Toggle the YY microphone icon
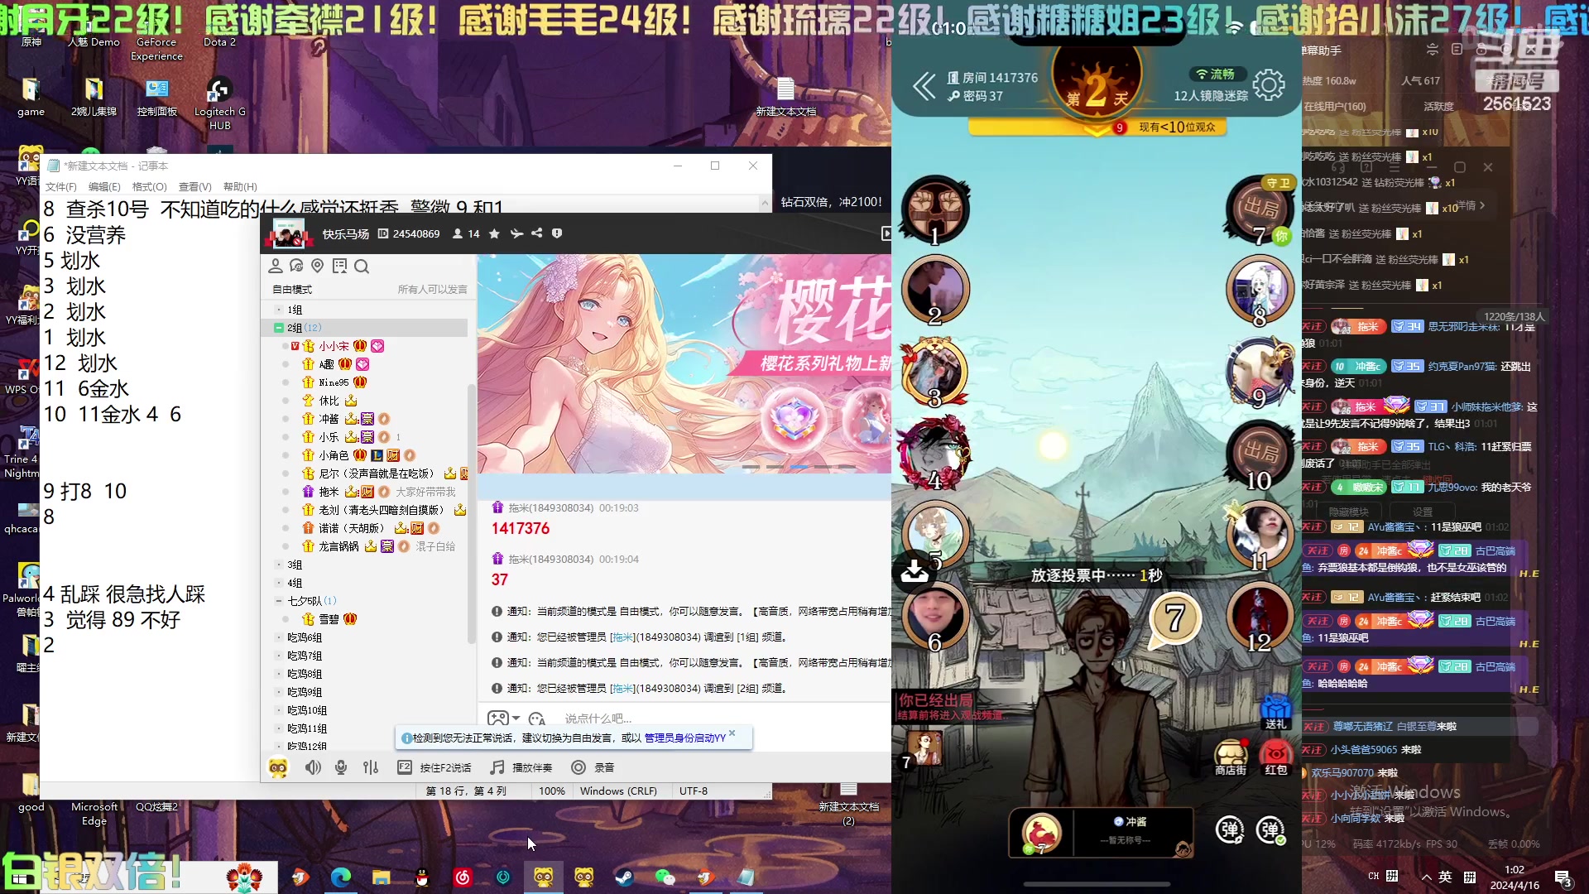Image resolution: width=1589 pixels, height=894 pixels. click(x=341, y=767)
